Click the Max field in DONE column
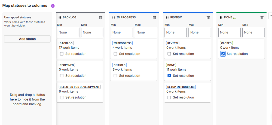 pos(253,32)
